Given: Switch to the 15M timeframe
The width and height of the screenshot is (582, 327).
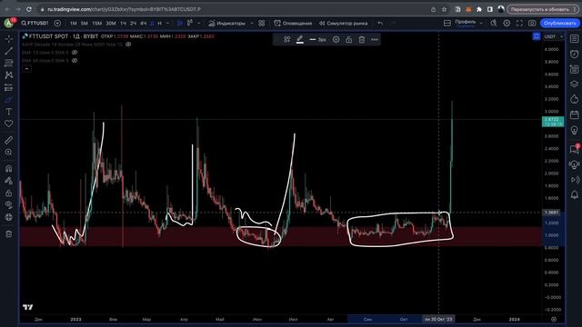Looking at the screenshot, I should (97, 24).
